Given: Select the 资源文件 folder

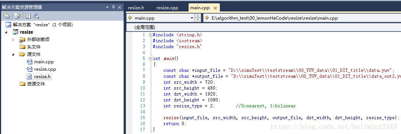Looking at the screenshot, I should 32,84.
